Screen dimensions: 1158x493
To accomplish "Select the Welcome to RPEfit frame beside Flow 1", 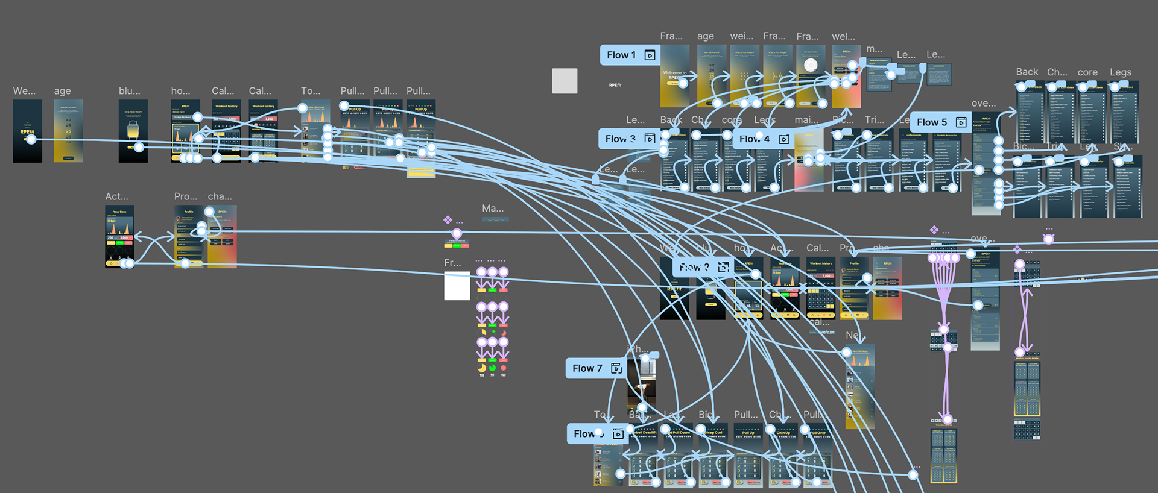I will pyautogui.click(x=675, y=76).
